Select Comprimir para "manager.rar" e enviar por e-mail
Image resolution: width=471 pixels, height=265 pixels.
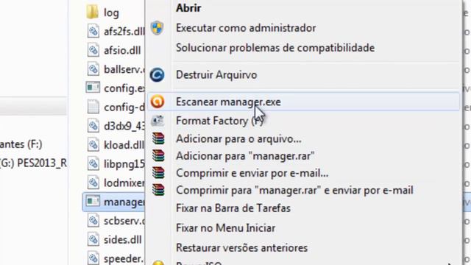pyautogui.click(x=294, y=190)
